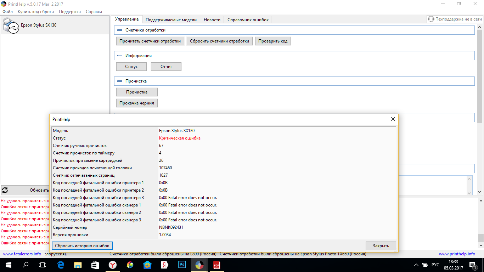Open the Поддержка menu
The height and width of the screenshot is (272, 484).
(x=70, y=12)
